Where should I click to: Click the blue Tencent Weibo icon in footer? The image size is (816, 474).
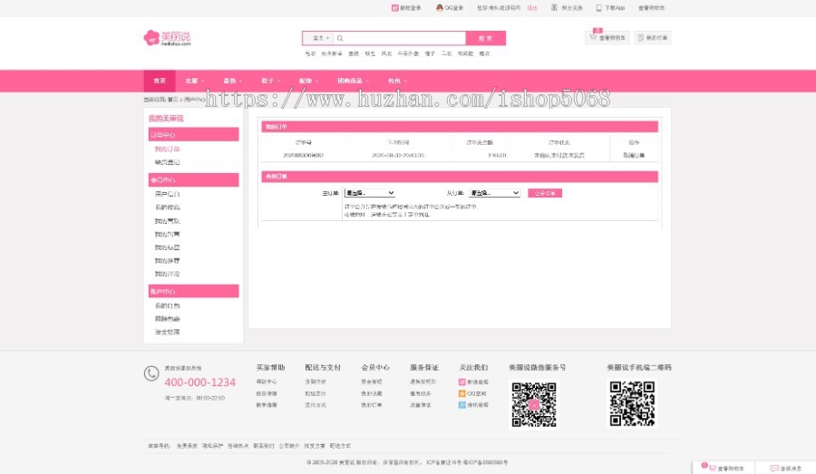(x=461, y=405)
